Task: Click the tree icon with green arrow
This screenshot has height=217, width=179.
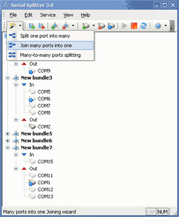Action: tap(32, 26)
